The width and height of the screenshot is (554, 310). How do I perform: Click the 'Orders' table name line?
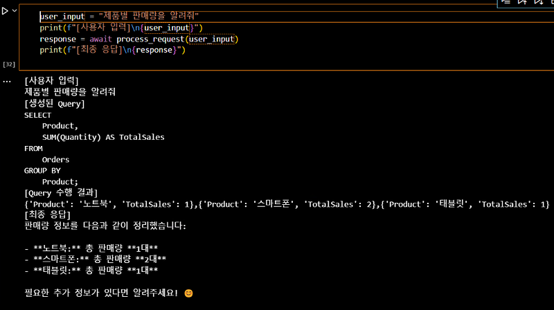click(x=55, y=160)
